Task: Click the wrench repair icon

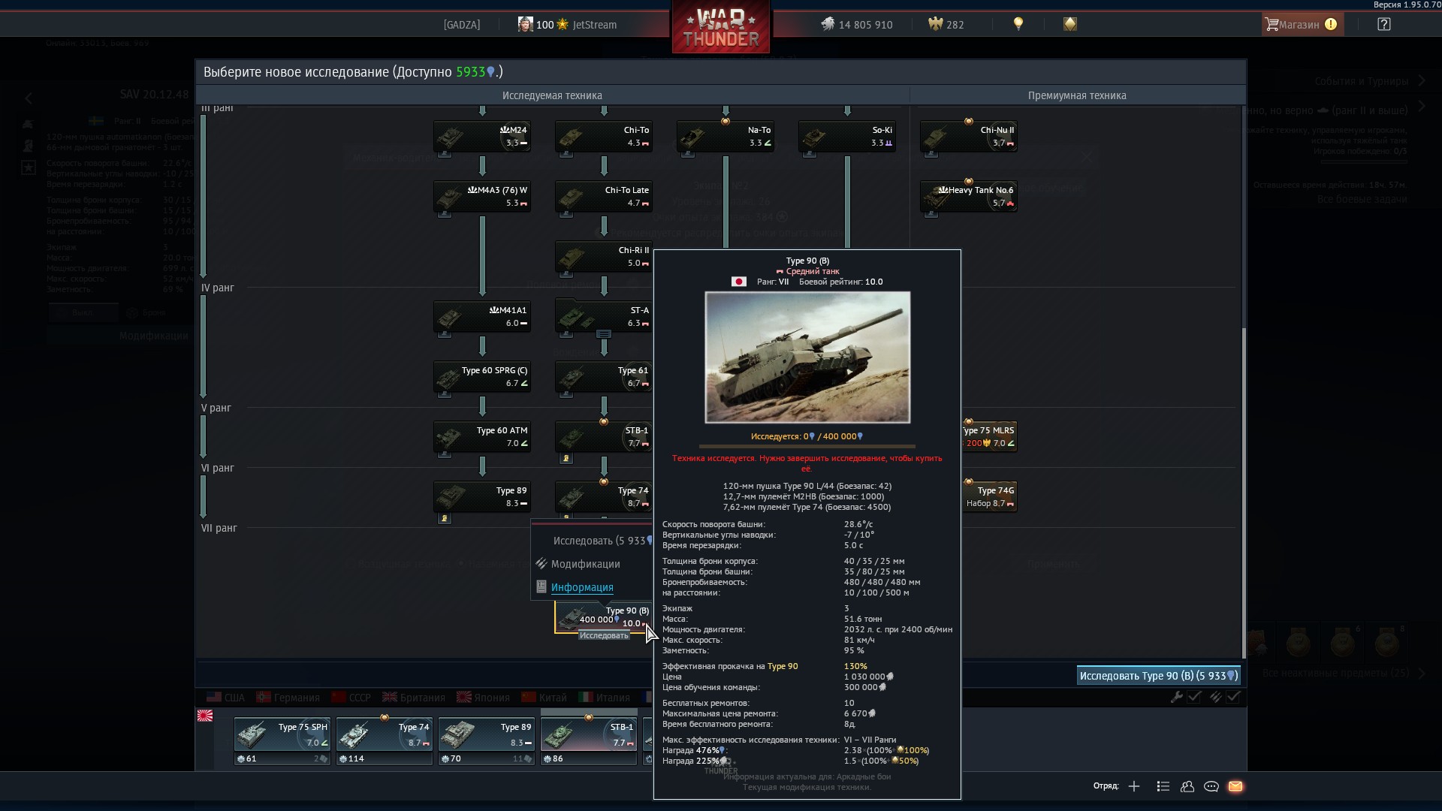Action: pyautogui.click(x=1177, y=697)
